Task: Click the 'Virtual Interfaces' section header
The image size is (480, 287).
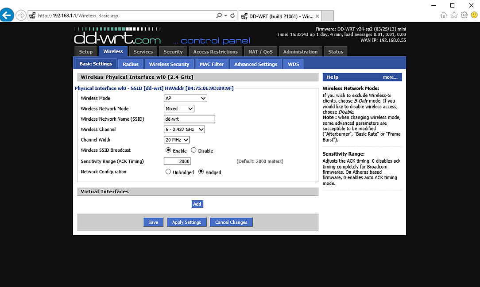Action: (x=105, y=191)
